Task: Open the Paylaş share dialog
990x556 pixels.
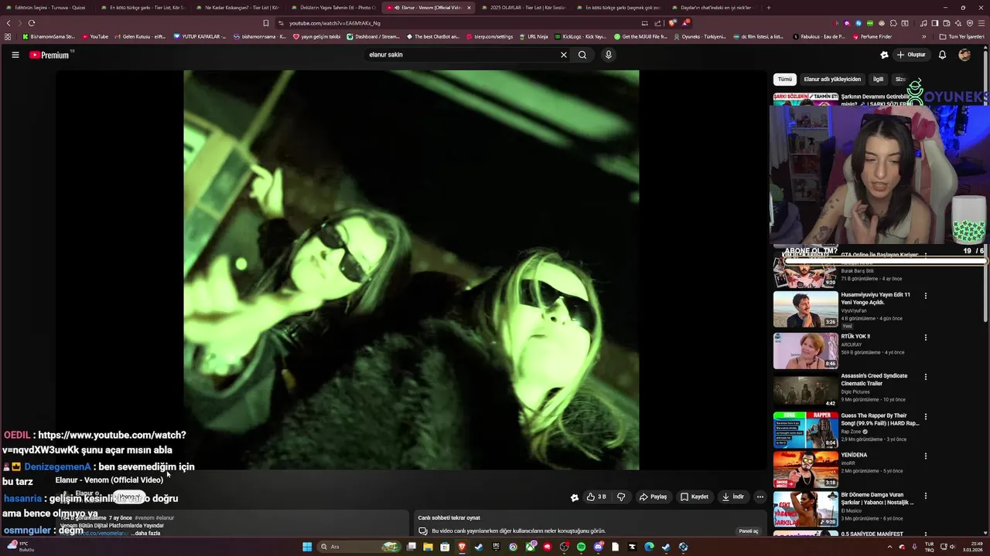Action: pyautogui.click(x=654, y=497)
